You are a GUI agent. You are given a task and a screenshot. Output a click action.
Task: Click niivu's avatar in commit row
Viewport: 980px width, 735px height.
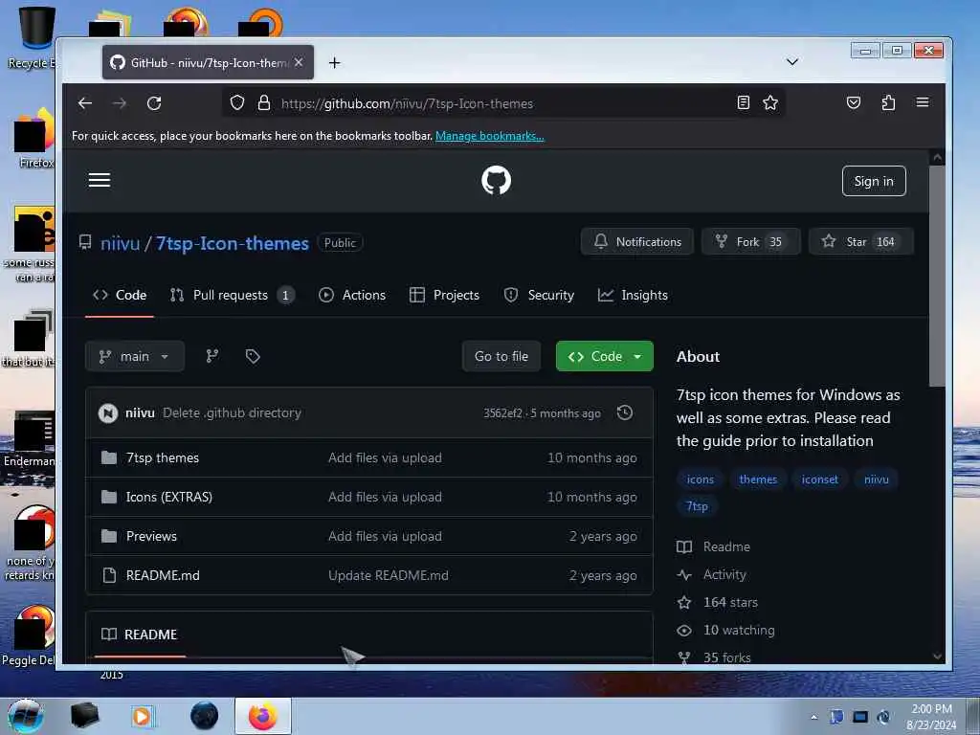pyautogui.click(x=108, y=413)
